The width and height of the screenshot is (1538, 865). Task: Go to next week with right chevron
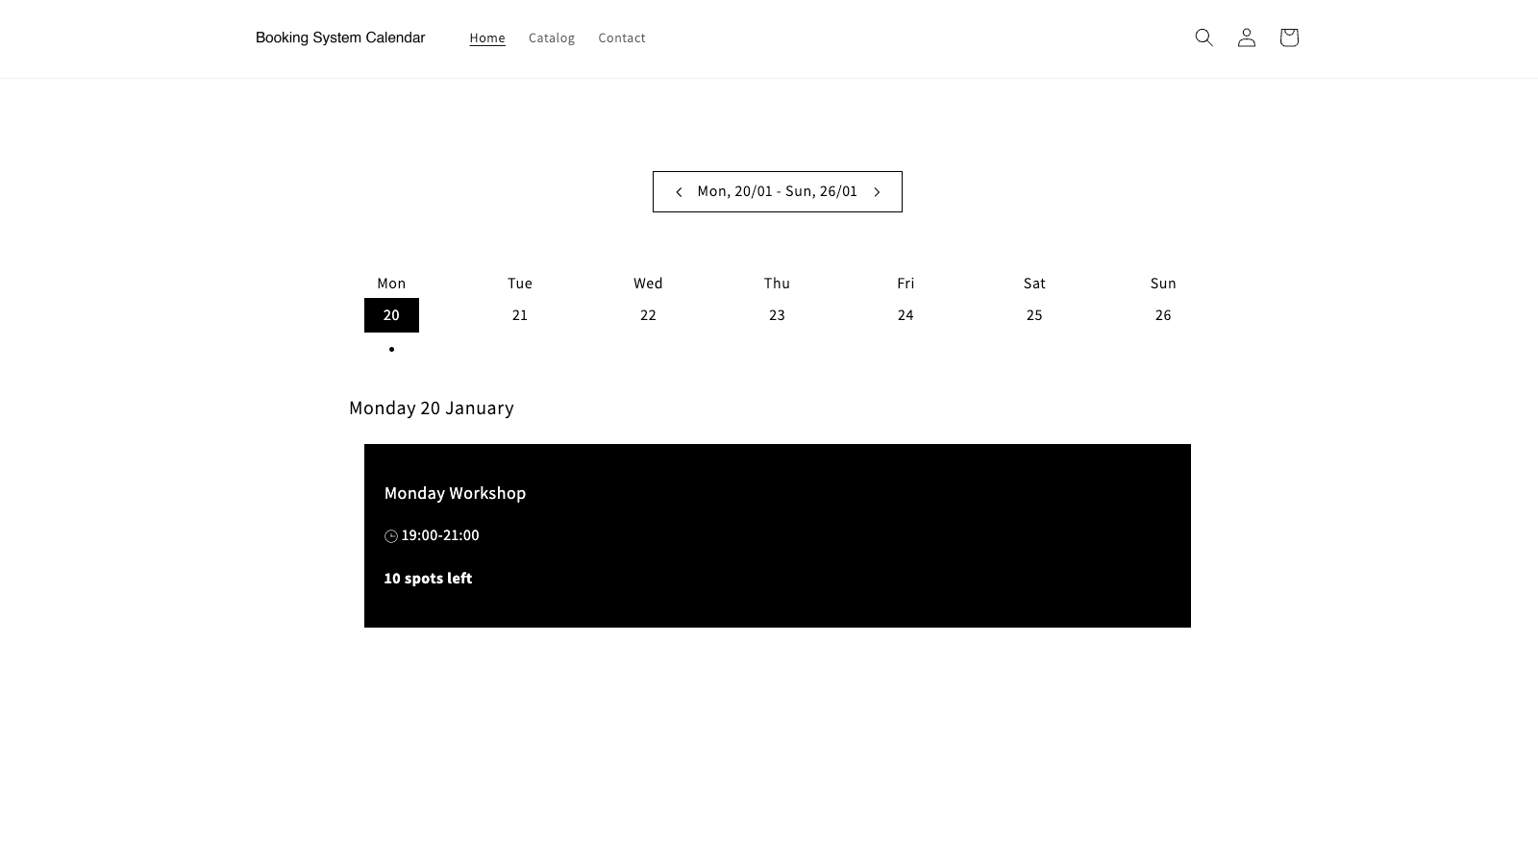tap(877, 192)
